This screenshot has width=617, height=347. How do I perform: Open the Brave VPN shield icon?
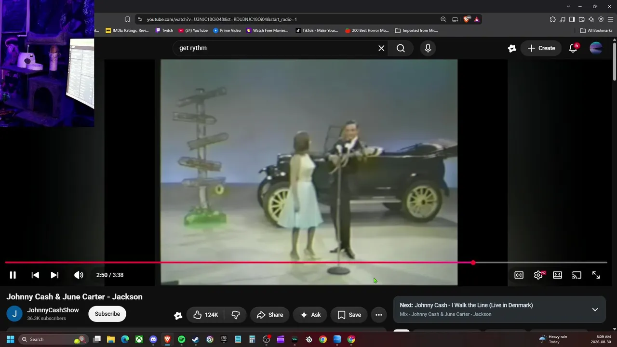[601, 19]
